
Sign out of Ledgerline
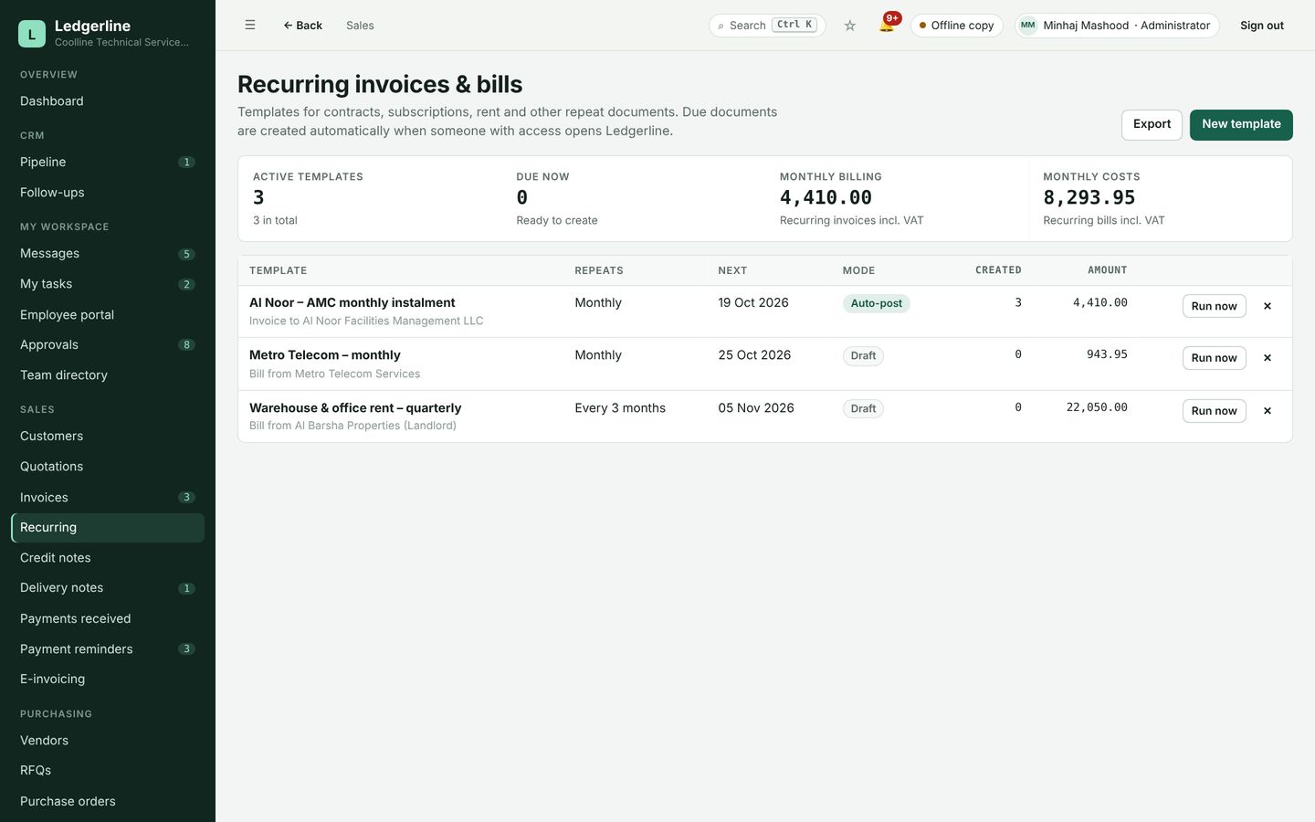[1262, 26]
